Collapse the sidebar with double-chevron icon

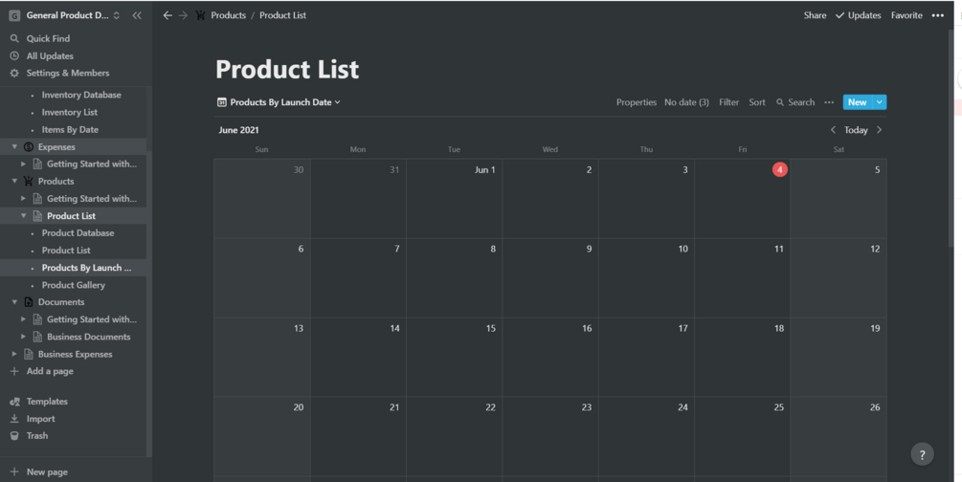point(137,15)
